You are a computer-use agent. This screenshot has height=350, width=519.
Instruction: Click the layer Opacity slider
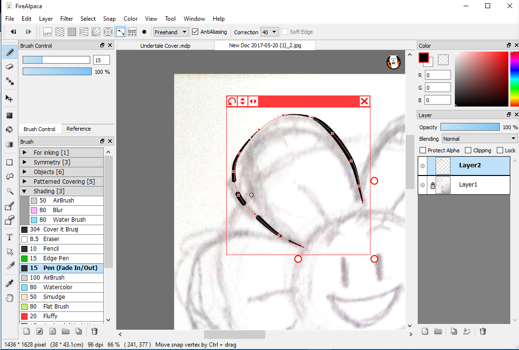pyautogui.click(x=470, y=127)
